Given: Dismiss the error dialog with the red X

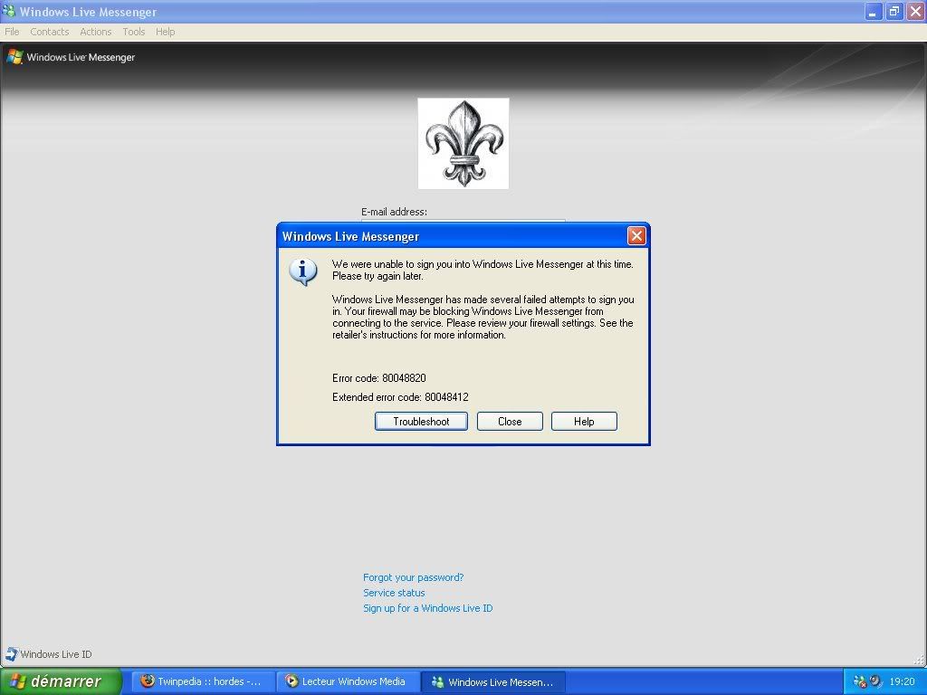Looking at the screenshot, I should pyautogui.click(x=636, y=236).
